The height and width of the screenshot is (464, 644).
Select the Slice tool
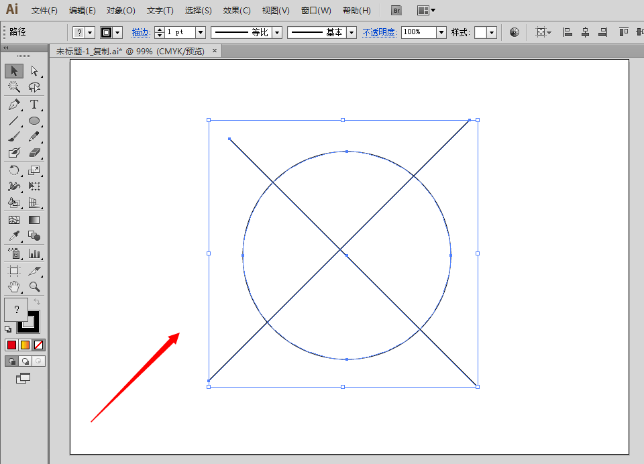(34, 271)
